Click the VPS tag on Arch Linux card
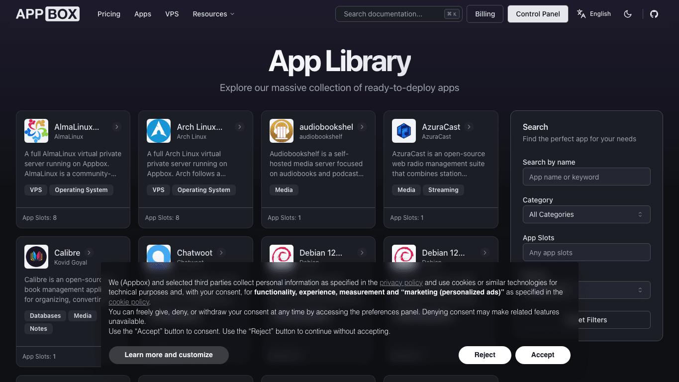The image size is (679, 382). [x=158, y=190]
